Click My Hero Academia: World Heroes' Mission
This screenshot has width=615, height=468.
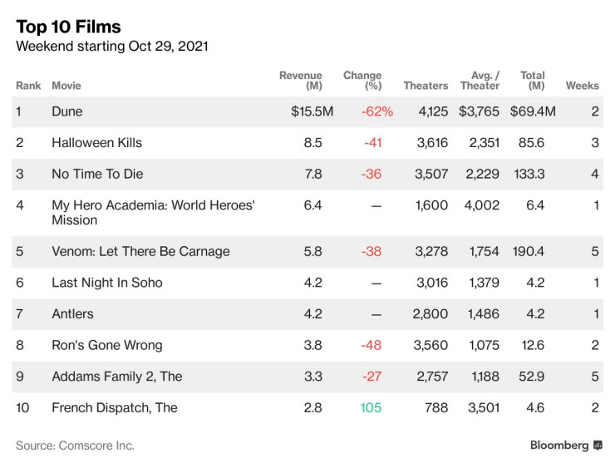152,213
